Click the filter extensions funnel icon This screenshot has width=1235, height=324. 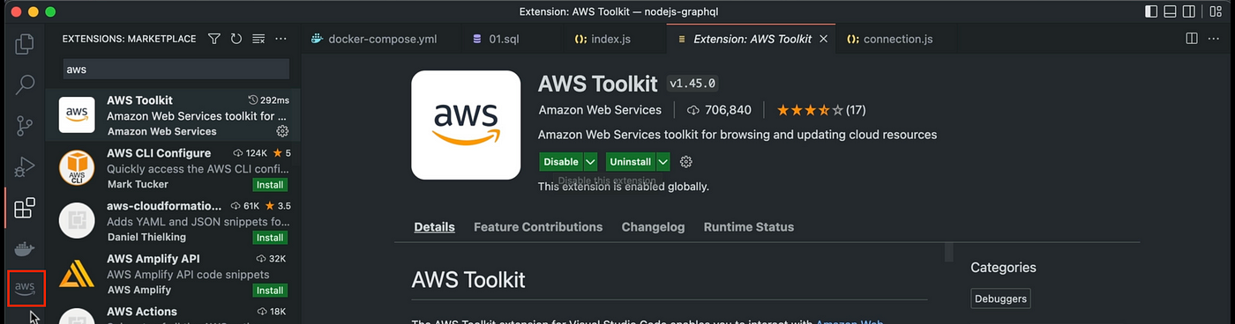coord(214,39)
